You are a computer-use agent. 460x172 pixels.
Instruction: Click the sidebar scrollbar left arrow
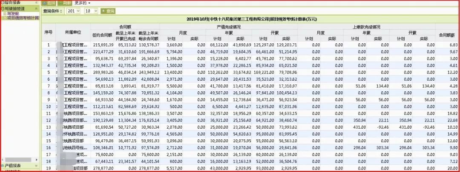coord(3,160)
